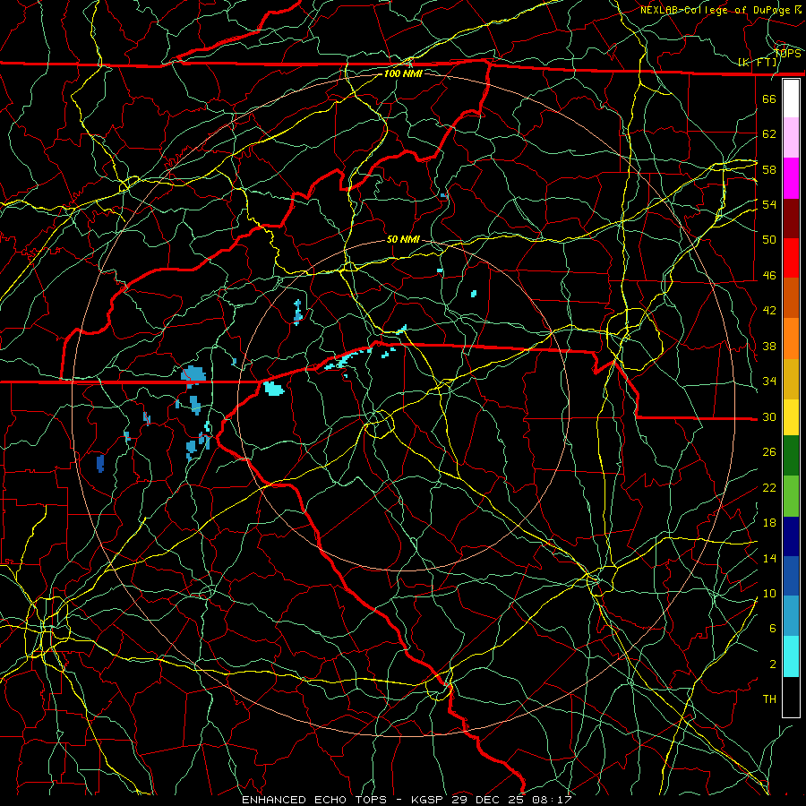Click the legend value "46"

click(x=769, y=276)
